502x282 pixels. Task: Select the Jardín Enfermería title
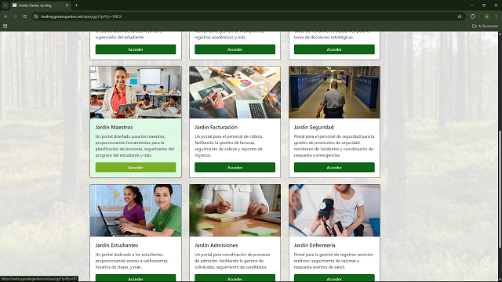click(315, 245)
